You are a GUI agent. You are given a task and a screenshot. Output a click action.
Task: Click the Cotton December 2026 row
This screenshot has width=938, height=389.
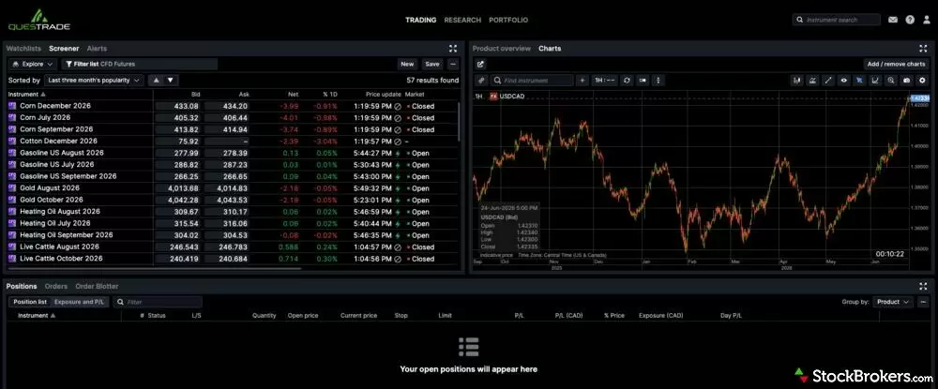tap(233, 141)
